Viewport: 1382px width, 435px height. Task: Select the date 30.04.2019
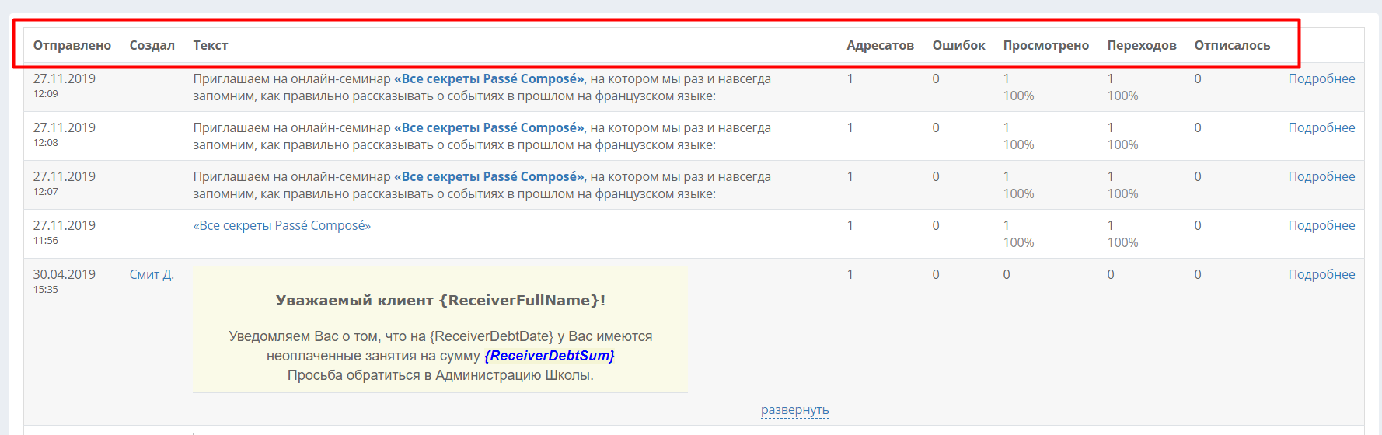[65, 274]
